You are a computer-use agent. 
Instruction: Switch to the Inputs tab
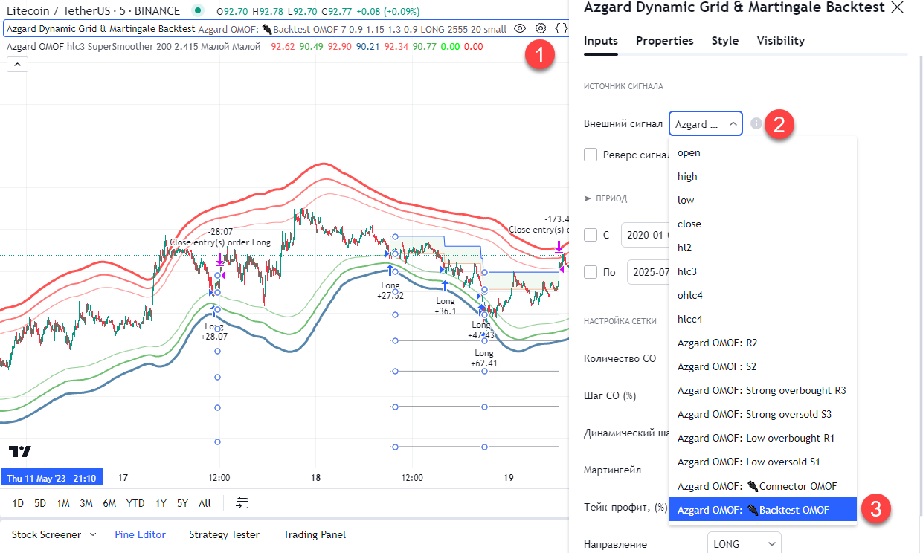click(601, 41)
